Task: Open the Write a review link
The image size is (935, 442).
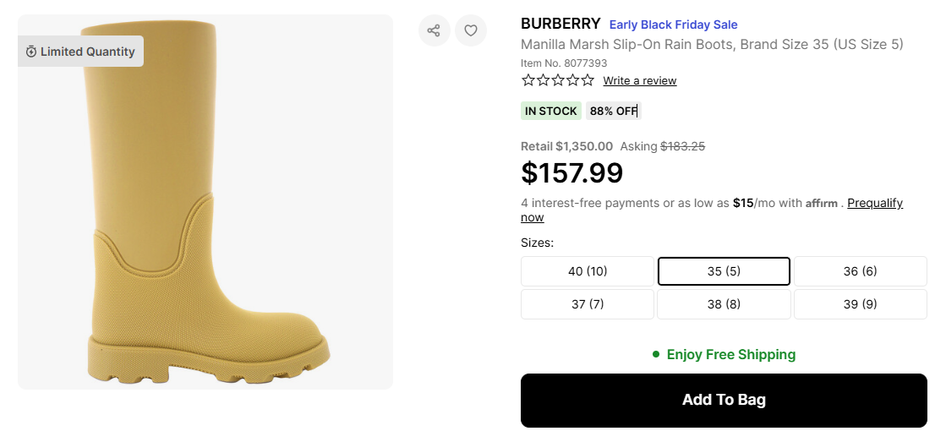Action: coord(639,81)
